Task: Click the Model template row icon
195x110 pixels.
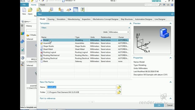Action: coord(42,40)
